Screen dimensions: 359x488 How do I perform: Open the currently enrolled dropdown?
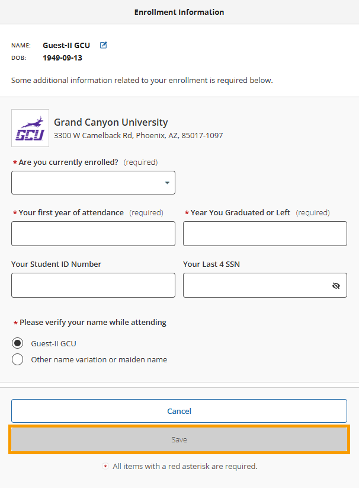pos(93,183)
